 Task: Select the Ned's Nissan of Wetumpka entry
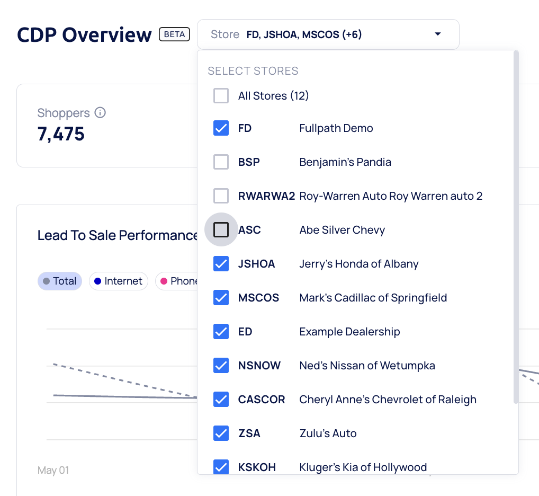(x=367, y=366)
